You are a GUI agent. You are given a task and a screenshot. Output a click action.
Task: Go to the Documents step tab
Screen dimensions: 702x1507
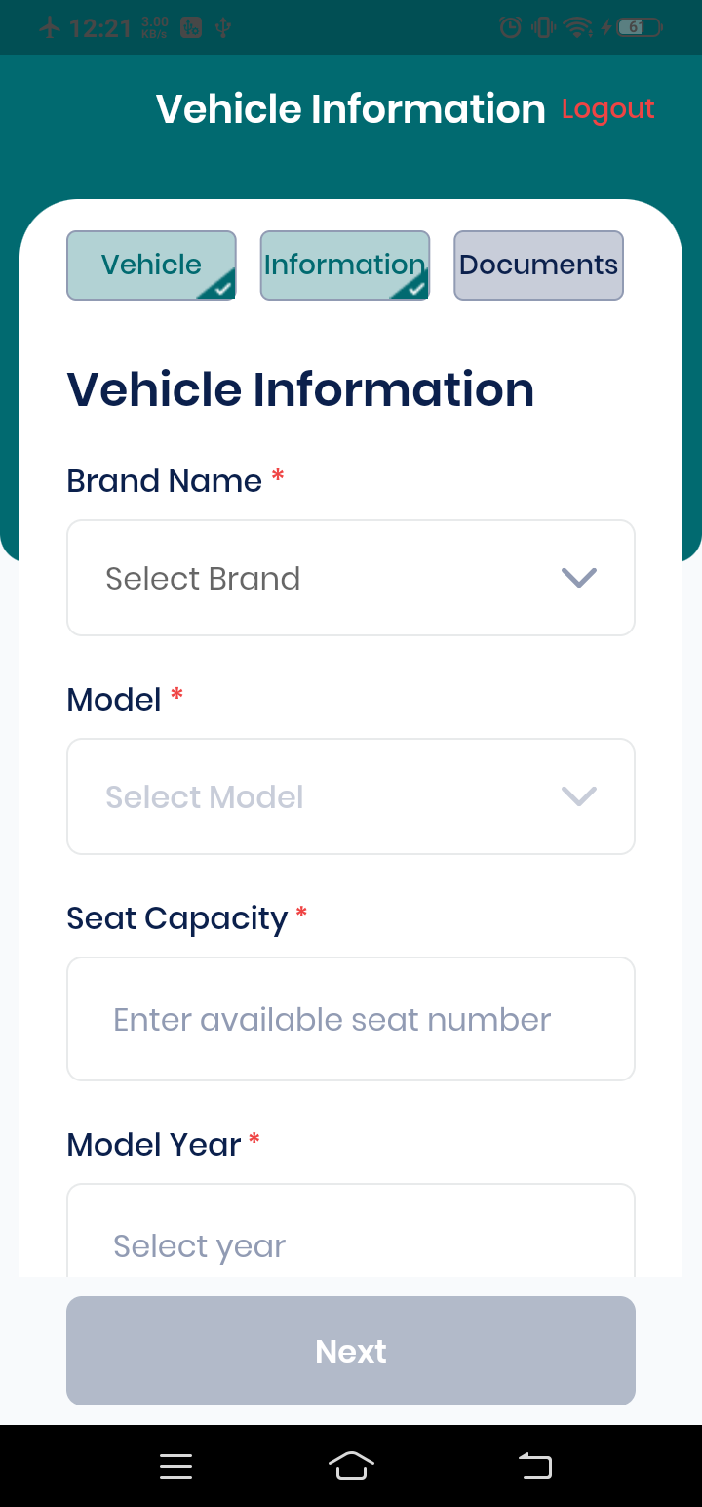[x=538, y=265]
